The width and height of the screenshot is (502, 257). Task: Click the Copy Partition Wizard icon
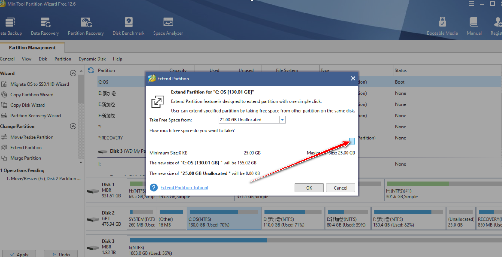click(4, 95)
